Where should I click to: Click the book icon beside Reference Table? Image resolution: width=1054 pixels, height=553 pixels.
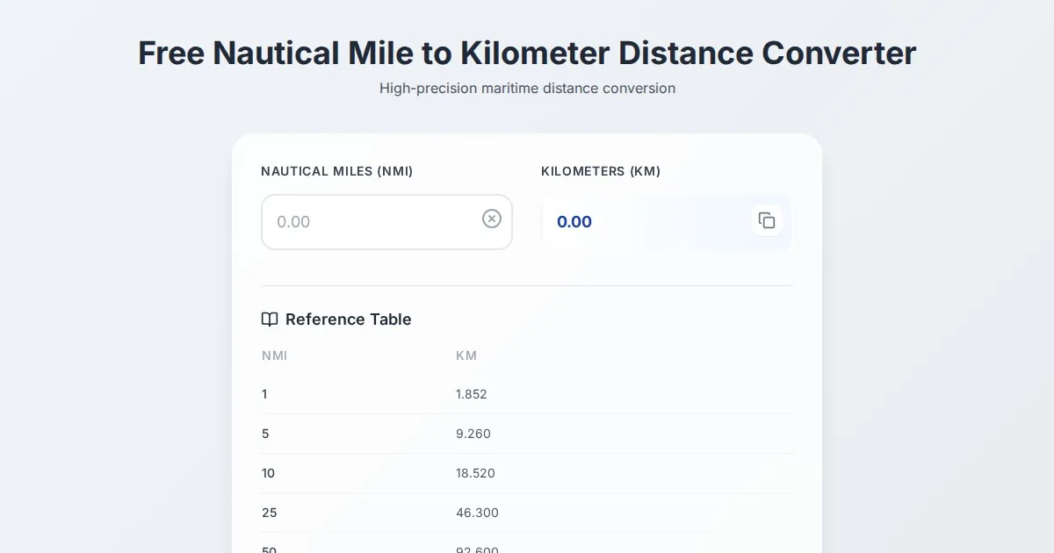point(270,320)
